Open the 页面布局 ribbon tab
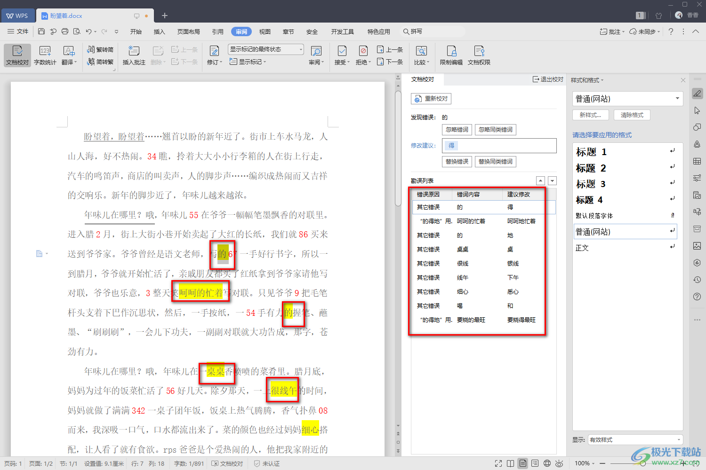Image resolution: width=706 pixels, height=470 pixels. [x=188, y=31]
